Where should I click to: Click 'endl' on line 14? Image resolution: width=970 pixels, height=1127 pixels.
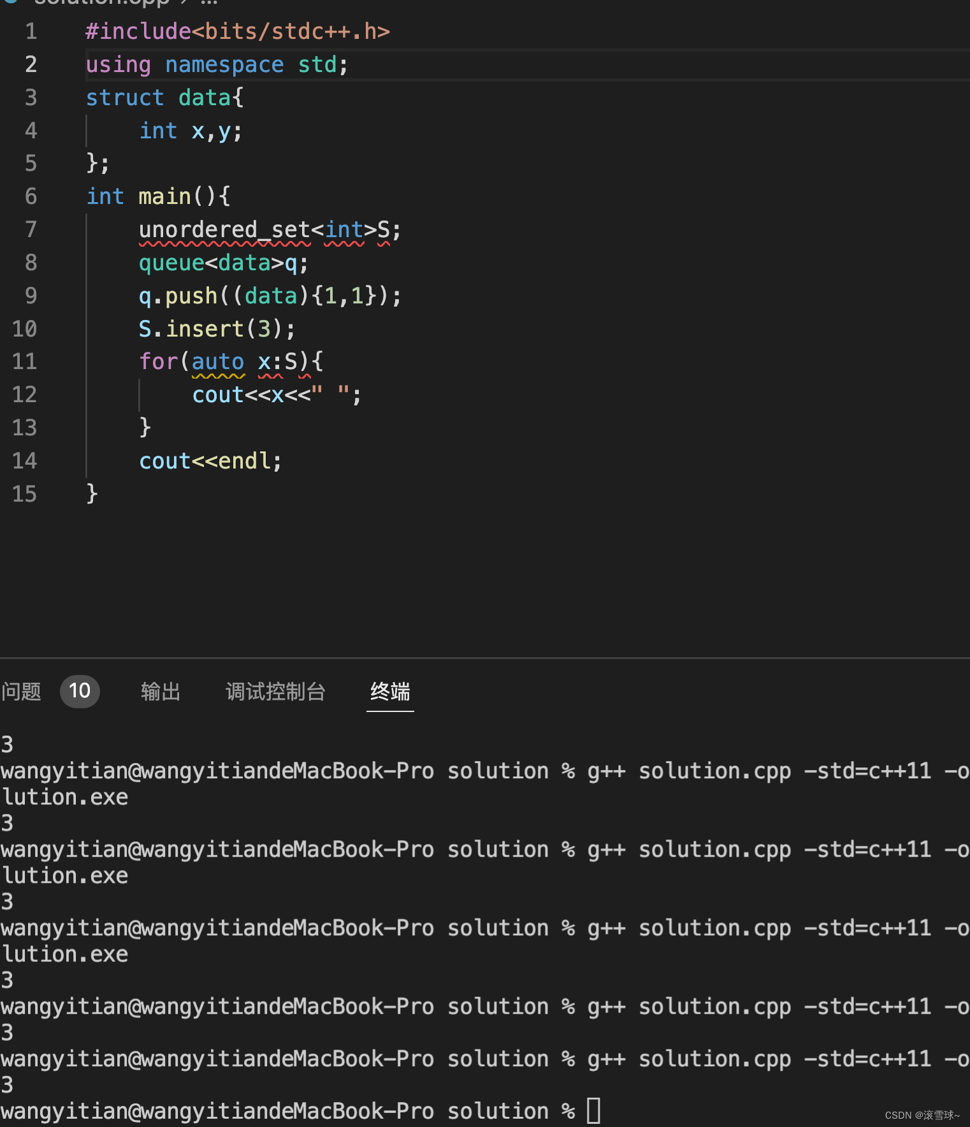tap(245, 461)
